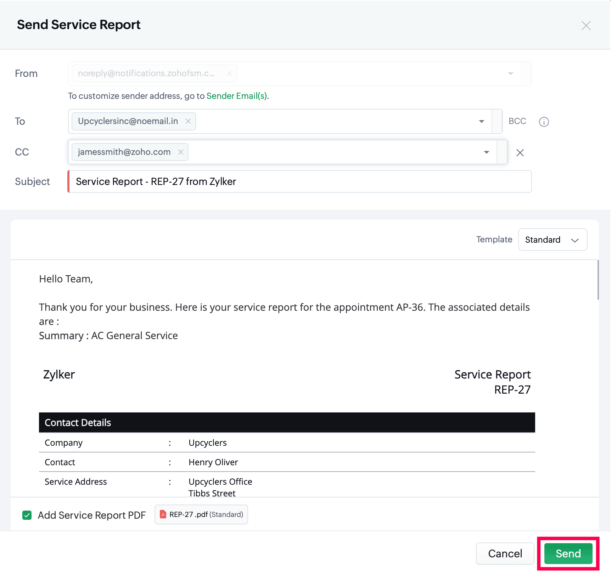Remove Upcyclersinc@noemail.in recipient chip
Image resolution: width=611 pixels, height=574 pixels.
coord(188,121)
